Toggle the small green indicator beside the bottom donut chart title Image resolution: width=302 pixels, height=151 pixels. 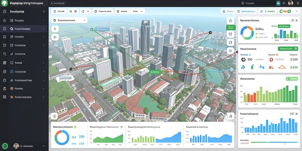click(x=75, y=127)
